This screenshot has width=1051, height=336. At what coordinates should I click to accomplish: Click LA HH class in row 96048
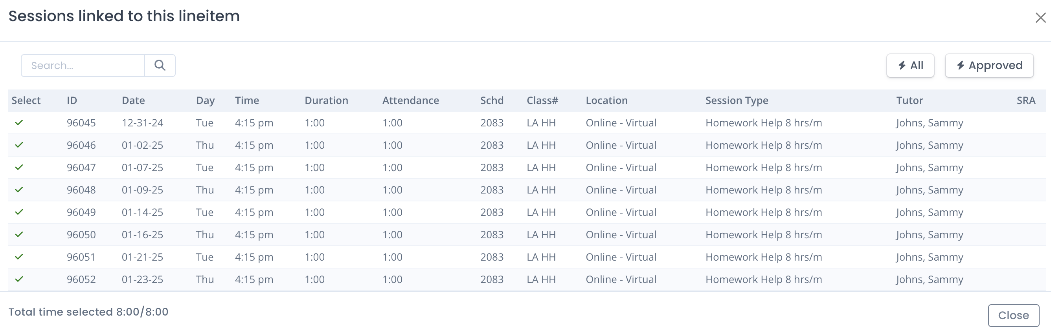pyautogui.click(x=541, y=190)
